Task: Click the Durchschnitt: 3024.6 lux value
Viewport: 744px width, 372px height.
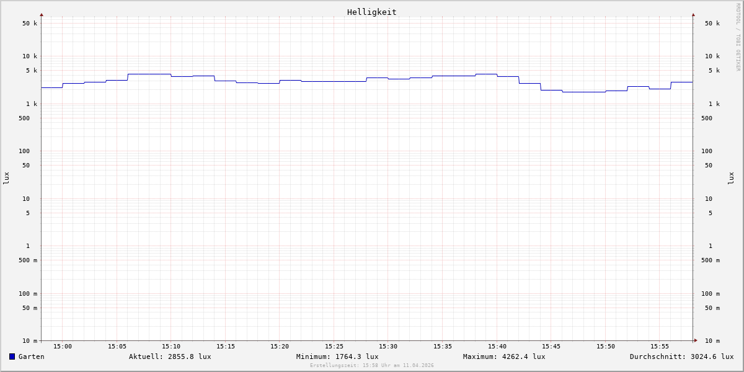Action: point(681,356)
